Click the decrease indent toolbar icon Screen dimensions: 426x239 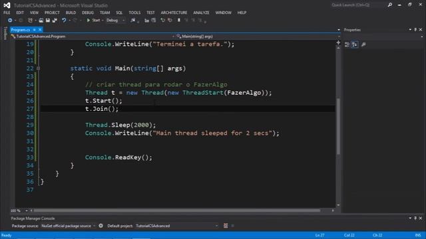[x=146, y=21]
